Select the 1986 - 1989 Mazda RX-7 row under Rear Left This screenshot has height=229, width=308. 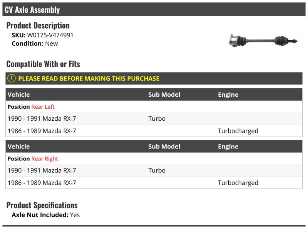pos(154,131)
